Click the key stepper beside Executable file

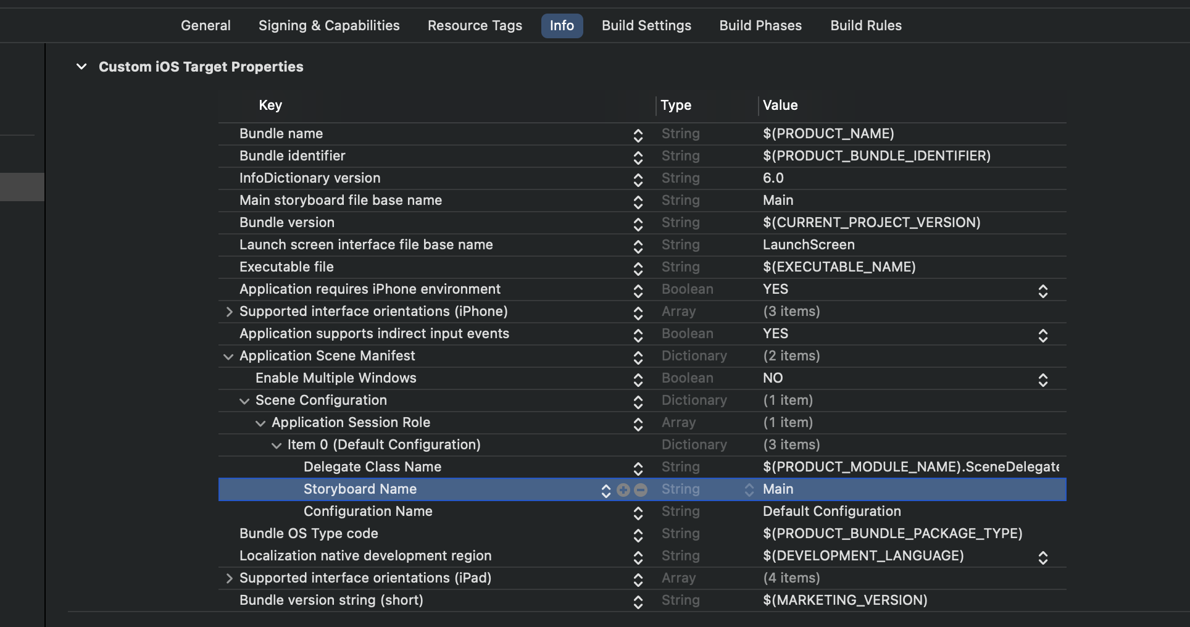(638, 268)
